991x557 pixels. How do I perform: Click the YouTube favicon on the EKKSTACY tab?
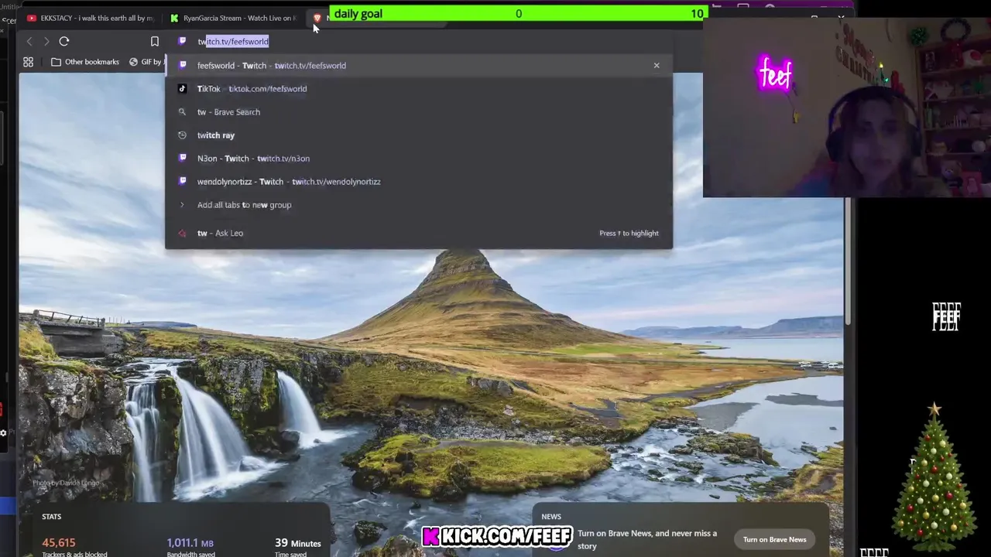(x=32, y=18)
